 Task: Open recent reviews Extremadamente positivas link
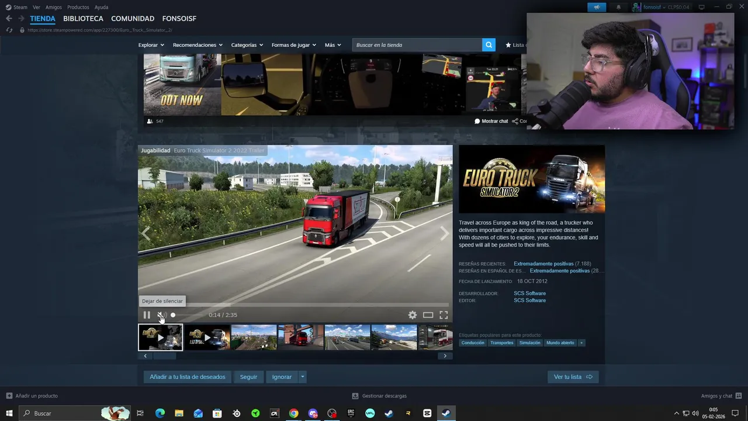(x=543, y=264)
